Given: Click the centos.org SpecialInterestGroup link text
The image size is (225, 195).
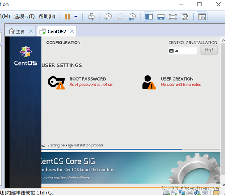Looking at the screenshot, I should 65,178.
